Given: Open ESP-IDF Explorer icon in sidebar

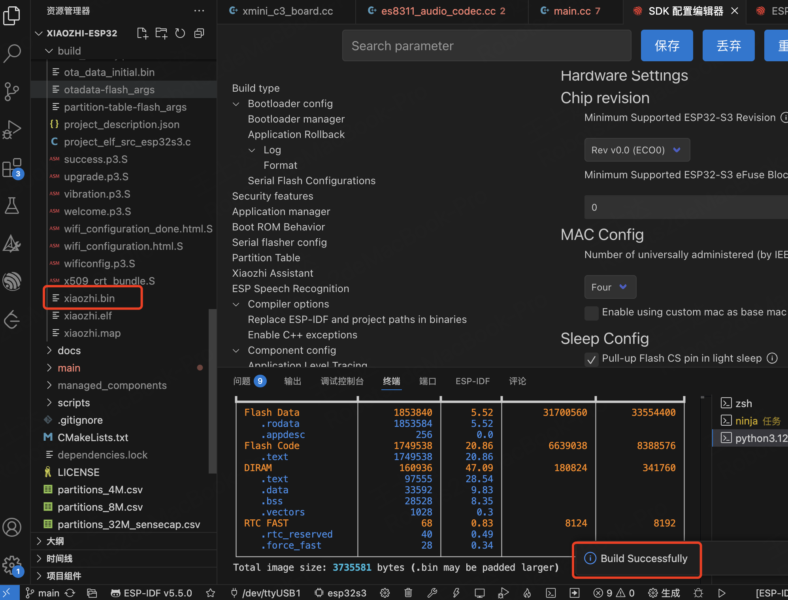Looking at the screenshot, I should point(12,281).
